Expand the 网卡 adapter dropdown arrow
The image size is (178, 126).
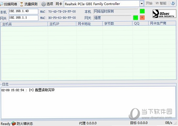(x=142, y=4)
